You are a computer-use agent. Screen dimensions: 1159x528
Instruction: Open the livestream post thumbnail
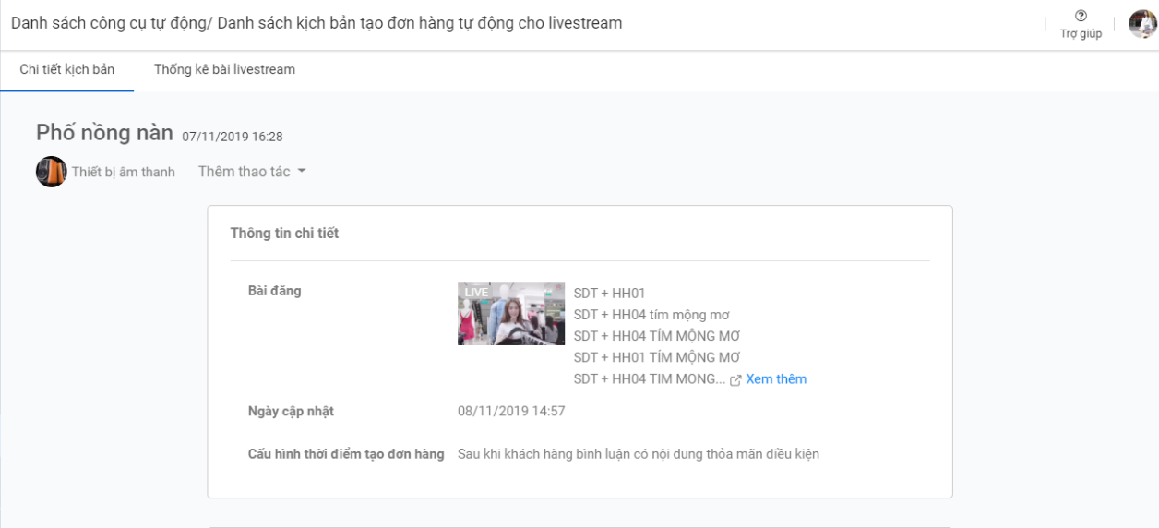[511, 314]
